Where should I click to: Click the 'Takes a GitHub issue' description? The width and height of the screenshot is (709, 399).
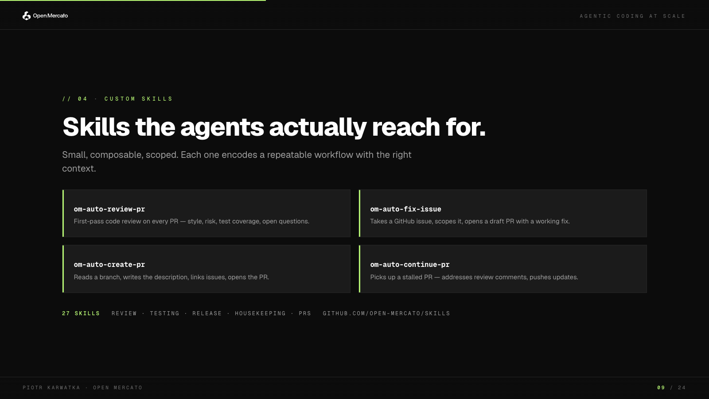[x=470, y=221]
